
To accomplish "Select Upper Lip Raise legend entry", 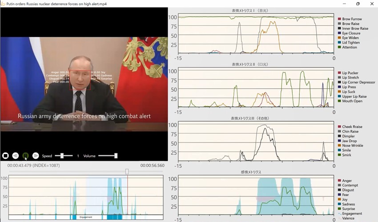I will (x=352, y=97).
